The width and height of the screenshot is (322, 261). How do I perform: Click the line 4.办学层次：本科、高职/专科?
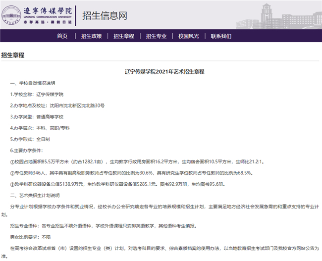pyautogui.click(x=40, y=128)
